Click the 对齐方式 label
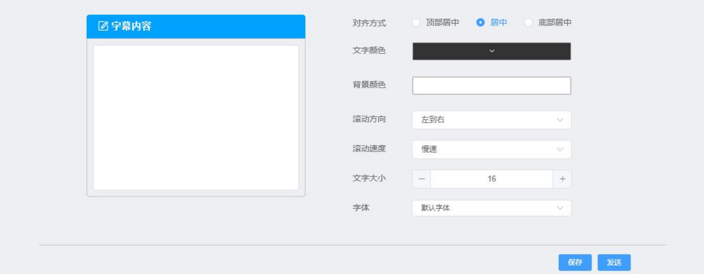 click(x=369, y=23)
